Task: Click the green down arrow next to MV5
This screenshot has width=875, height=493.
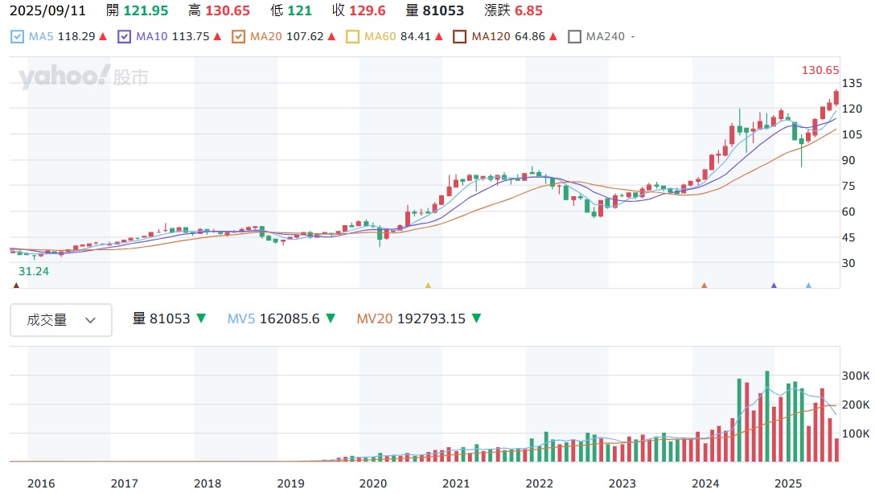Action: tap(331, 319)
